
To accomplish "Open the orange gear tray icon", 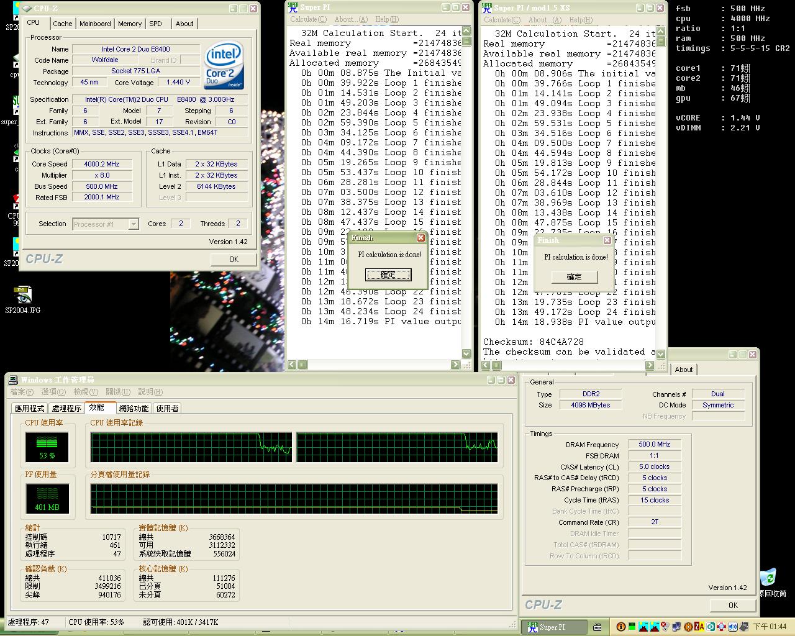I will click(688, 627).
